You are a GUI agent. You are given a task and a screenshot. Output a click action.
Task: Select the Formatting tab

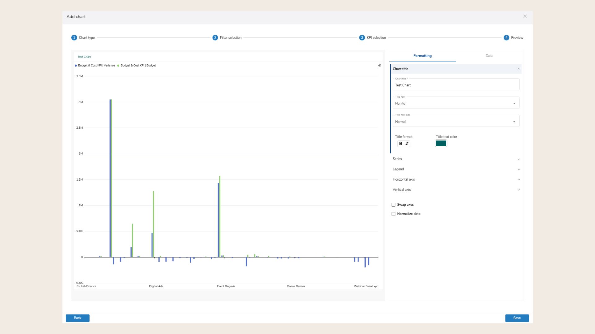(x=422, y=56)
